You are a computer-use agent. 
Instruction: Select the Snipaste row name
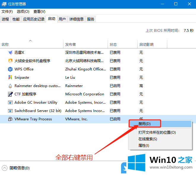click(x=22, y=78)
